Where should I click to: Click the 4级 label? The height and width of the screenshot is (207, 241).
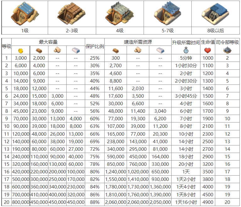(x=120, y=30)
